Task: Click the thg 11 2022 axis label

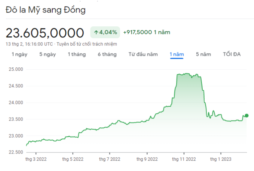Action: tap(184, 159)
